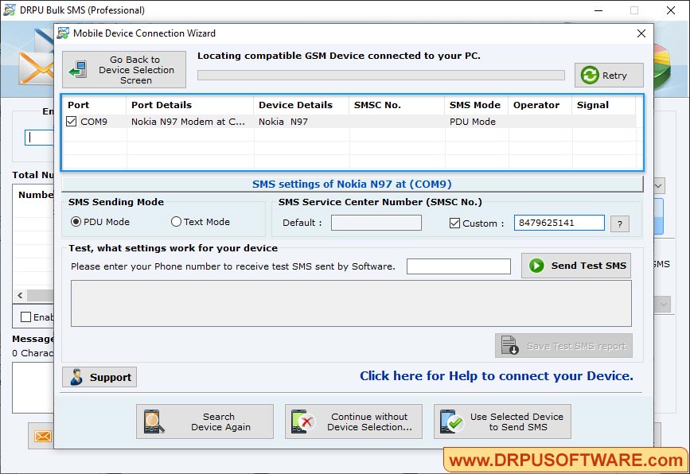This screenshot has height=474, width=690.
Task: Click the phone number field for test SMS
Action: (458, 266)
